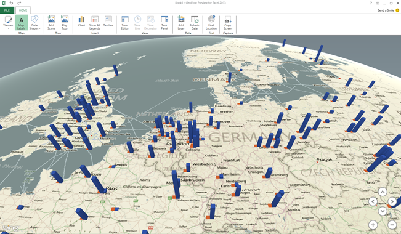Screen dimensions: 401x234
Task: Click the Redo arrow in title bar
Action: pyautogui.click(x=19, y=3)
